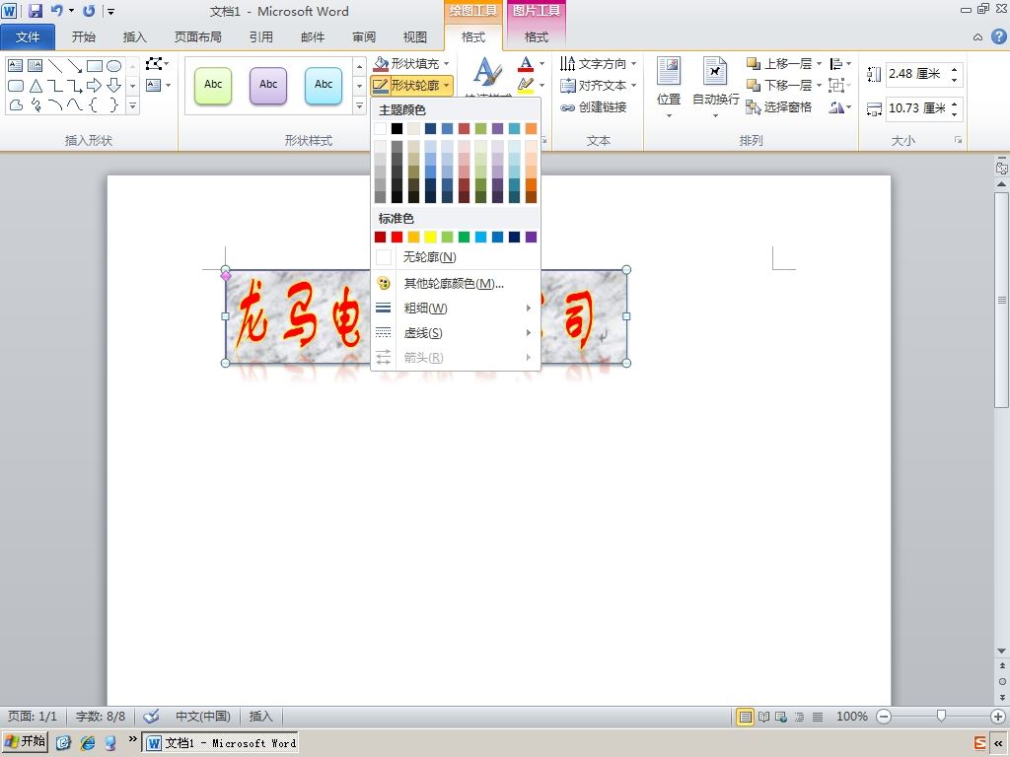Screen dimensions: 1010x757
Task: Apply the green Abc shape style
Action: click(x=213, y=85)
